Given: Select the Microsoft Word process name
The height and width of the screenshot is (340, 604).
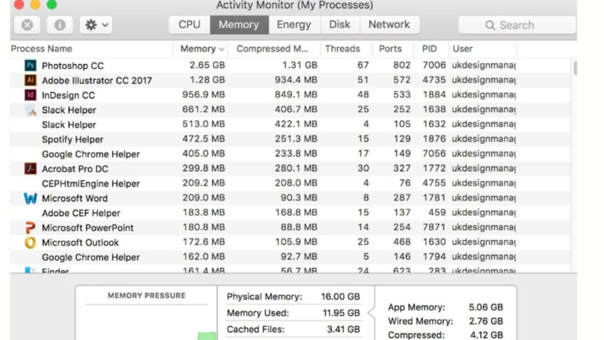Looking at the screenshot, I should pyautogui.click(x=75, y=198).
